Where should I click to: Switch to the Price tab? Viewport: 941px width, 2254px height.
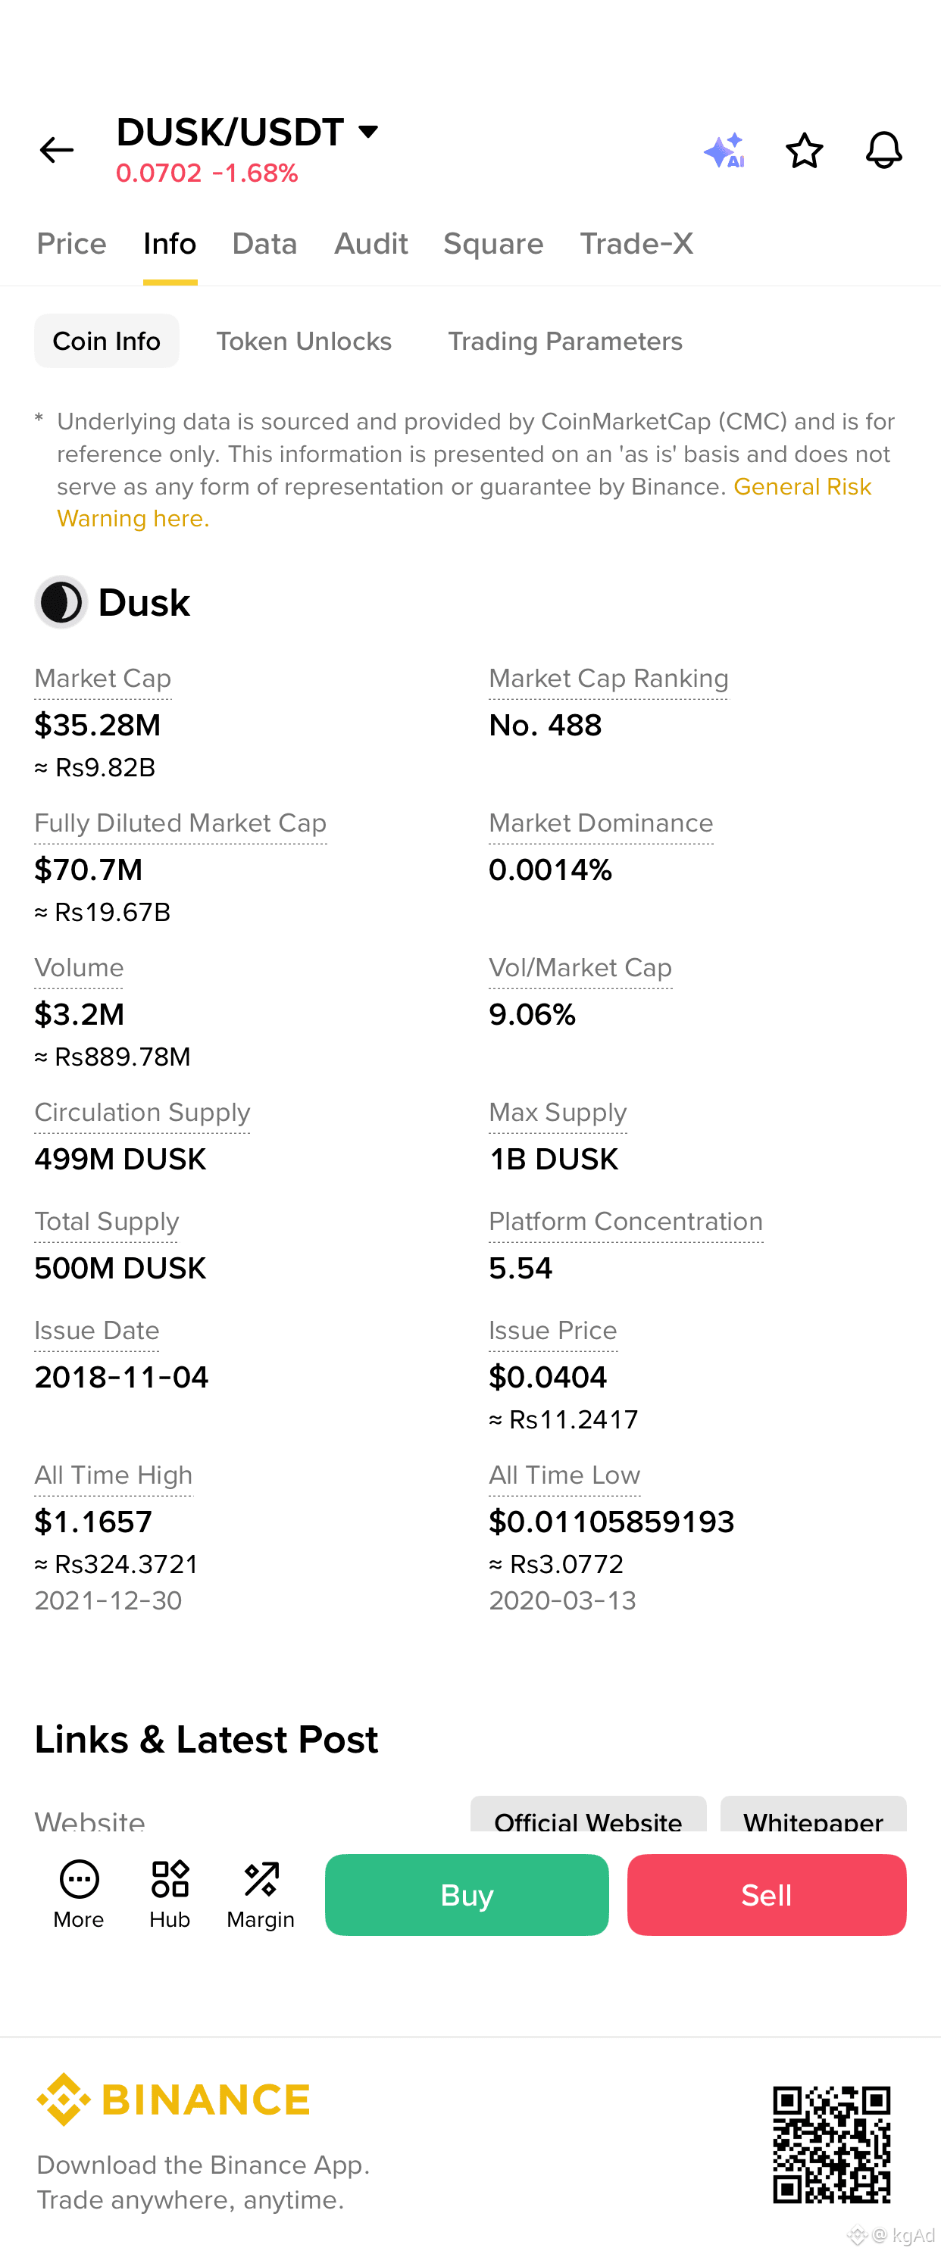pyautogui.click(x=72, y=243)
